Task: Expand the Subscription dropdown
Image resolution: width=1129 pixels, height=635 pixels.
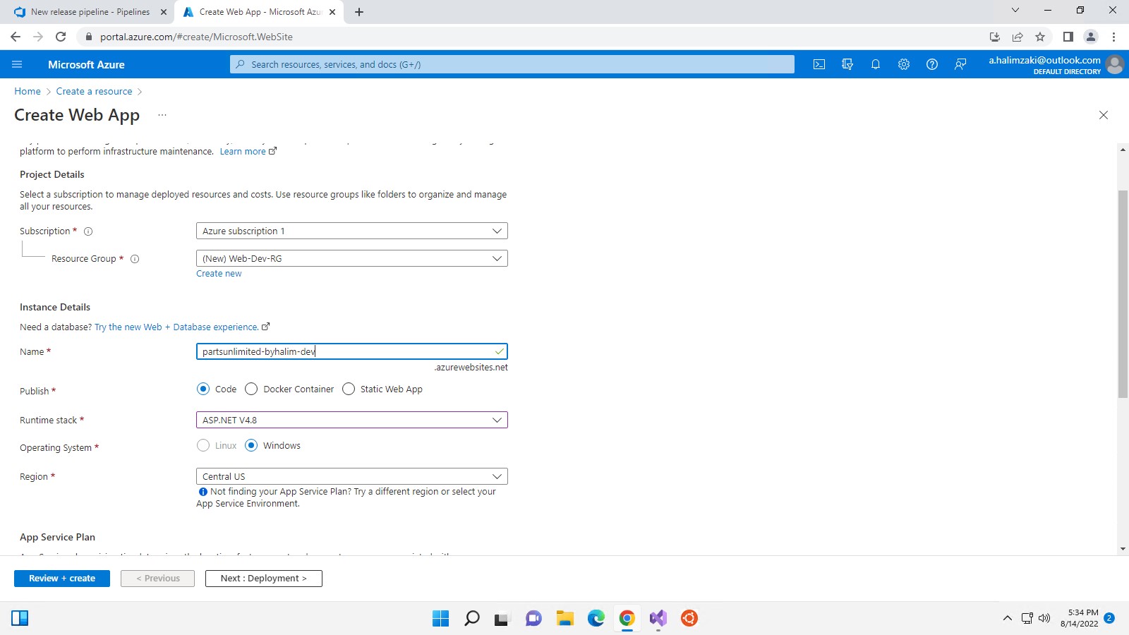Action: [352, 231]
